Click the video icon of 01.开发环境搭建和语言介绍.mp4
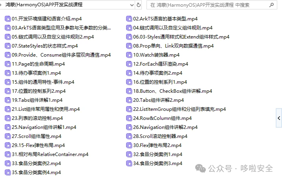 [8, 19]
